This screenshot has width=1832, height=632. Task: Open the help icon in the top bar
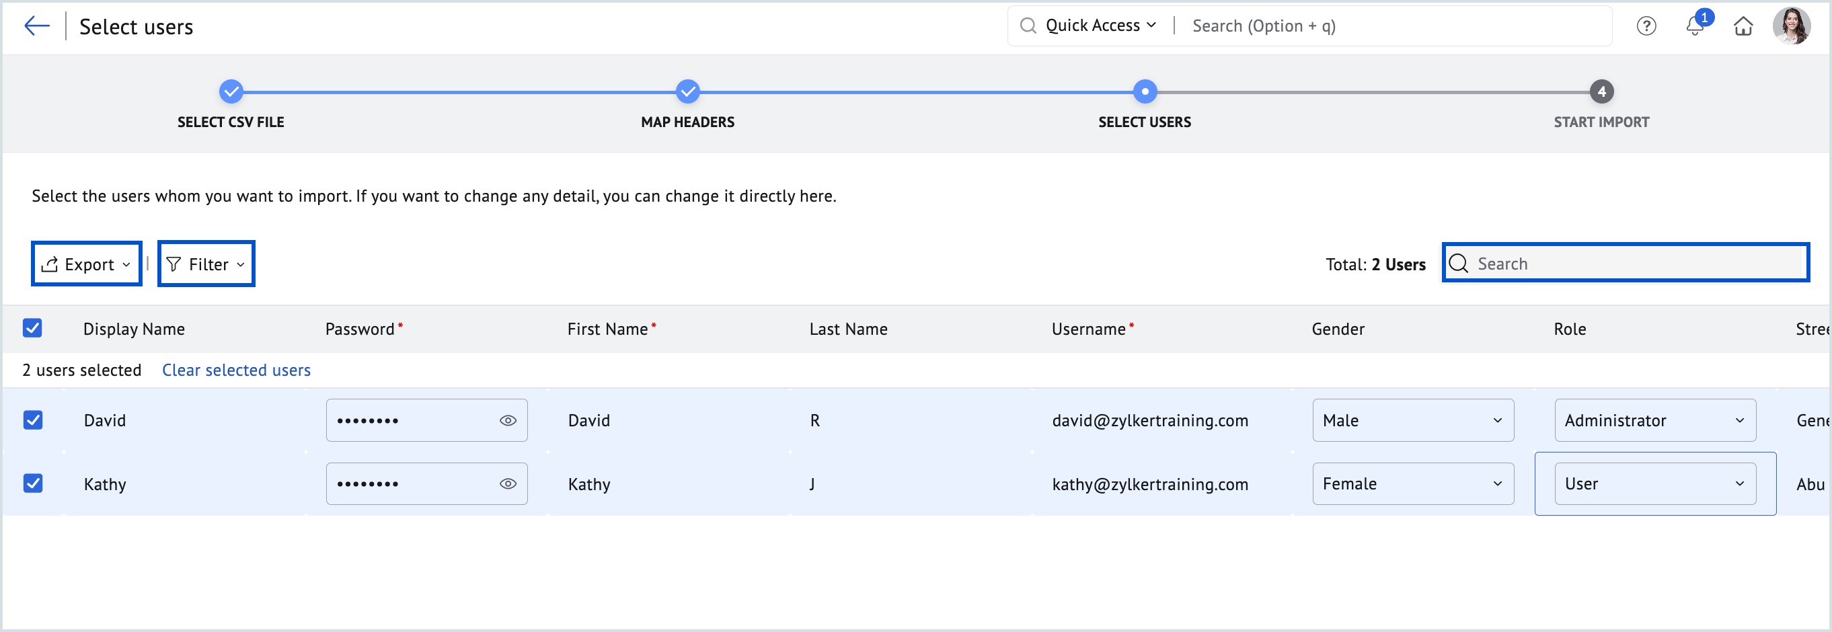(1646, 26)
